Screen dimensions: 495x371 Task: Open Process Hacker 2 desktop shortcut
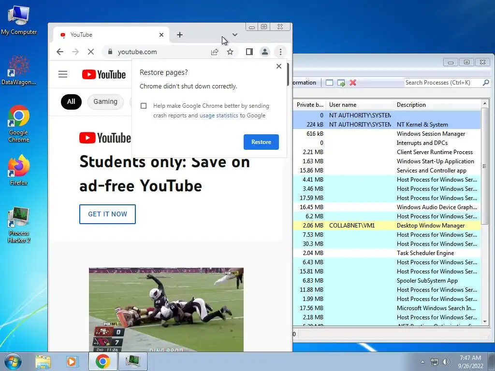(x=19, y=225)
